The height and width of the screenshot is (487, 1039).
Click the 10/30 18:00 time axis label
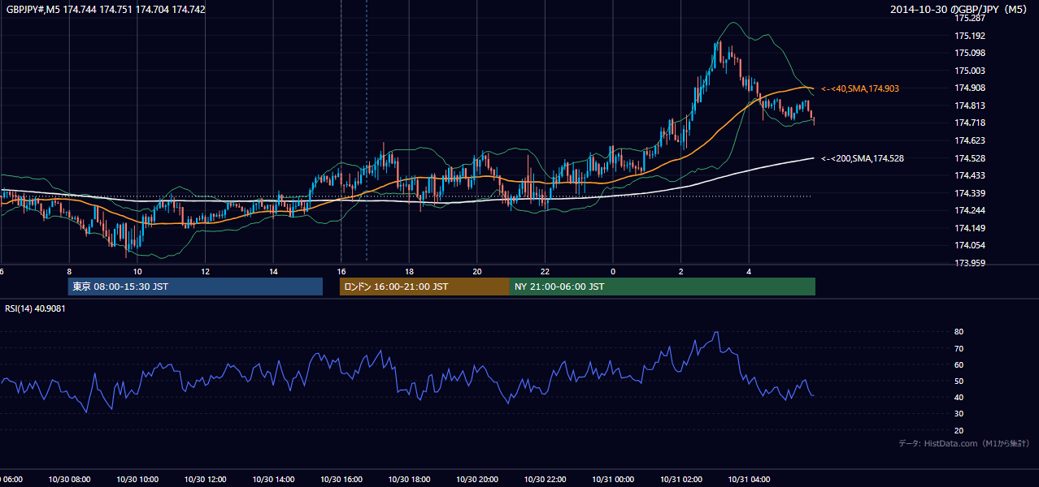pyautogui.click(x=409, y=480)
